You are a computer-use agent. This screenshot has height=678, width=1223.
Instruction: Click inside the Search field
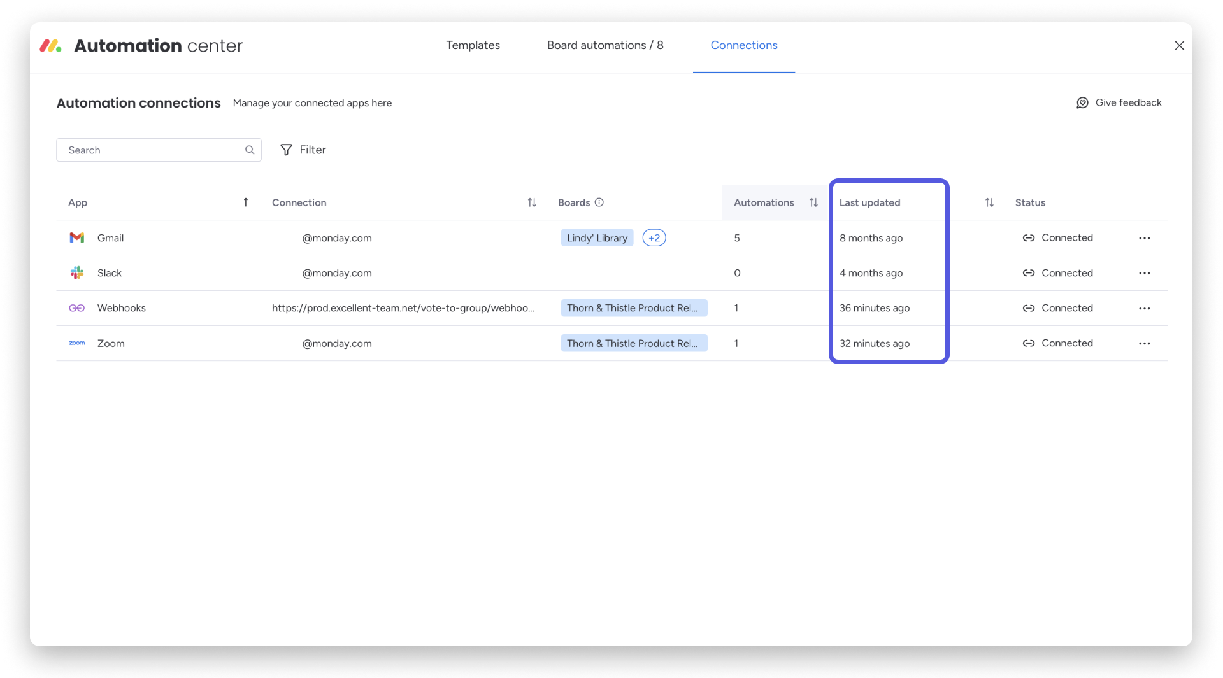pyautogui.click(x=147, y=150)
